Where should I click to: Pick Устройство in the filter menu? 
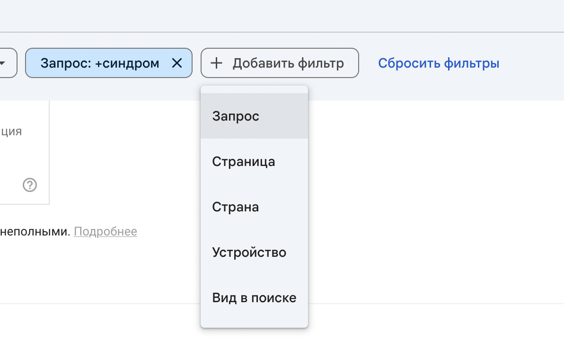click(x=254, y=252)
